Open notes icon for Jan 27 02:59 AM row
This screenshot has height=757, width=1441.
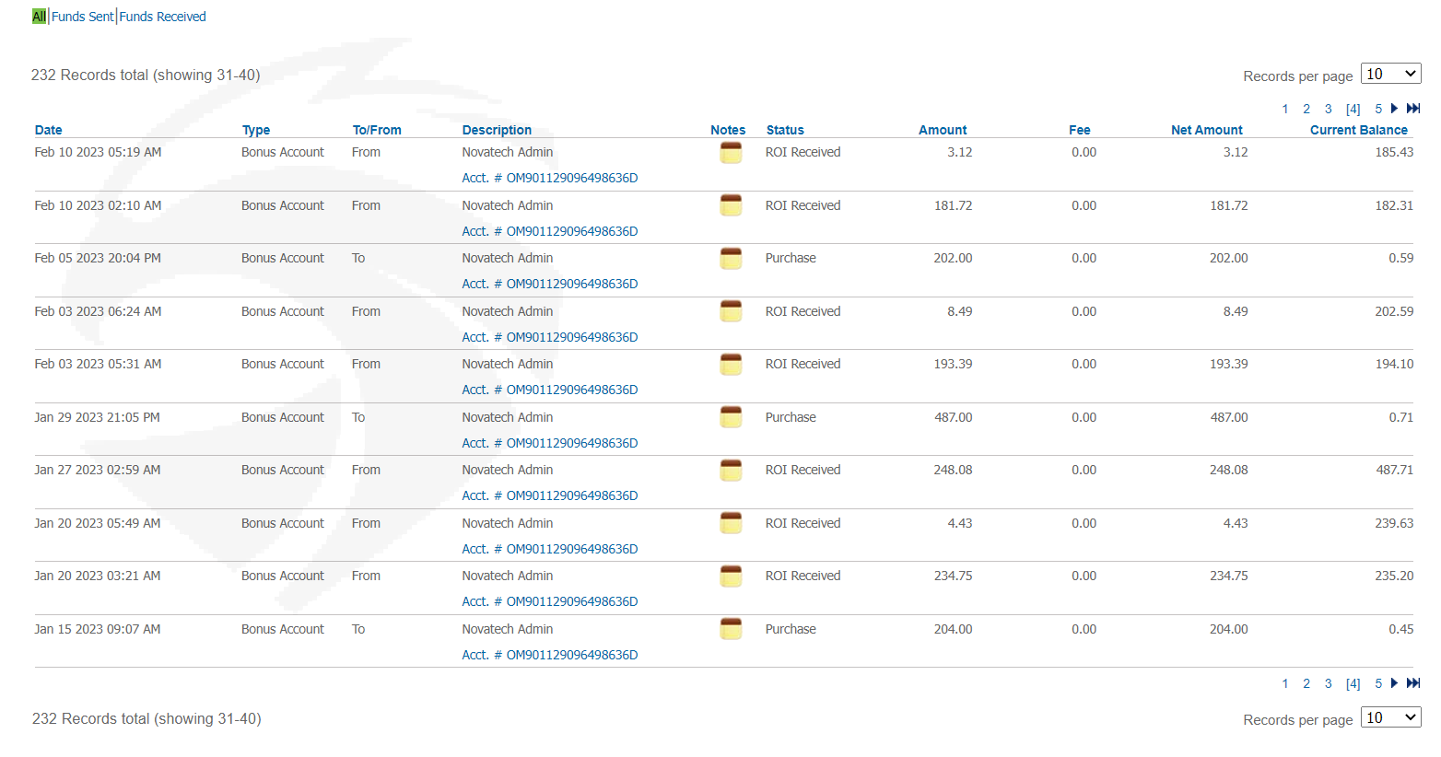pos(731,471)
